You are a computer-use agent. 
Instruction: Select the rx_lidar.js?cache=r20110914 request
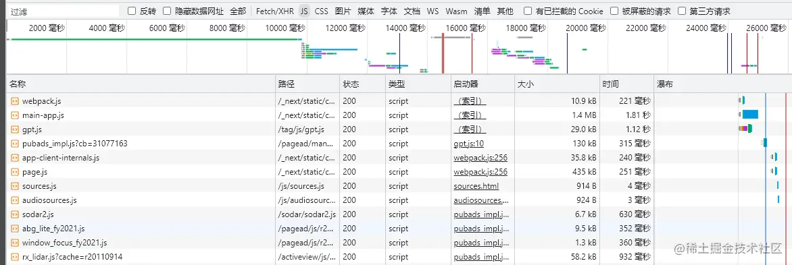pyautogui.click(x=72, y=256)
